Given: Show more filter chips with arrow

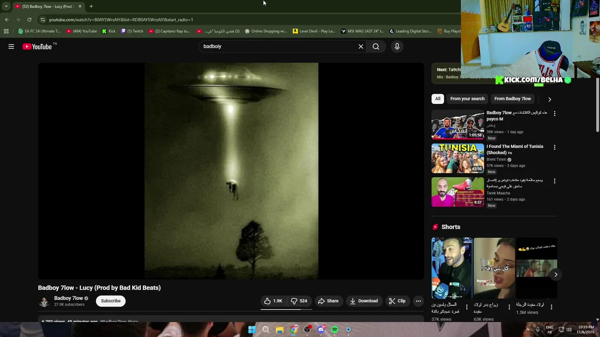Looking at the screenshot, I should (549, 99).
